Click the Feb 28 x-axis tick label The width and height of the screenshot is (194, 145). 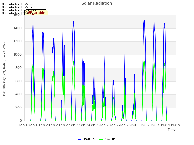125,125
